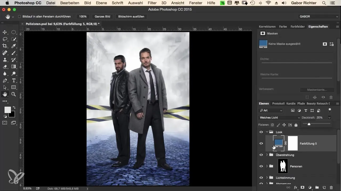Select the Healing Brush tool
Screen dimensions: 341x191
(5, 53)
